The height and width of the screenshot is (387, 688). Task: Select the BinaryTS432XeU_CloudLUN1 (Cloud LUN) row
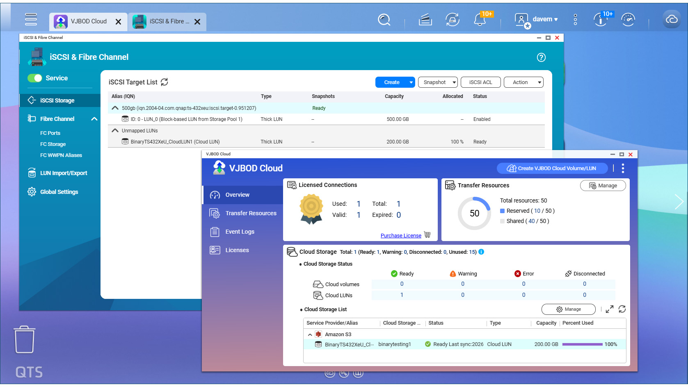click(x=326, y=142)
